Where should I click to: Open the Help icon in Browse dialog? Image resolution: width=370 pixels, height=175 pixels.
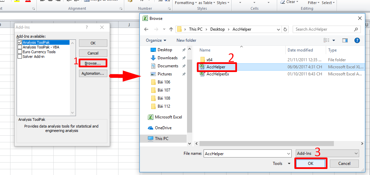coord(357,40)
